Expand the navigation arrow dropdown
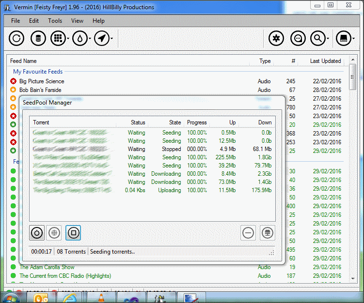This screenshot has width=364, height=303. [x=111, y=39]
